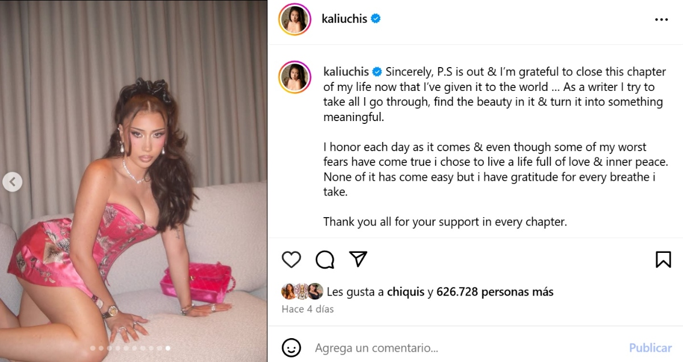Screen dimensions: 683x362
Task: Select the first carousel dot indicator
Action: click(93, 348)
